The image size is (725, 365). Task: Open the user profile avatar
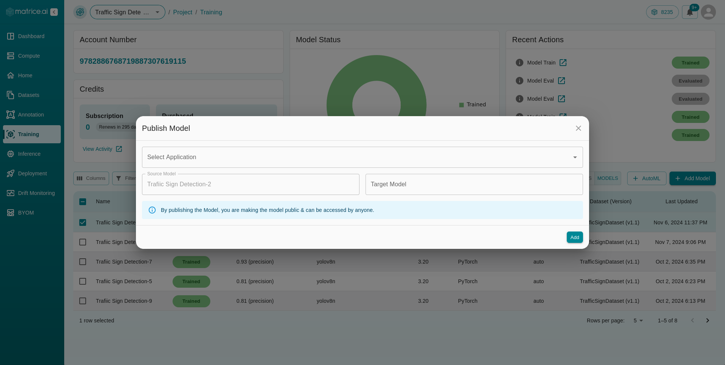[x=708, y=12]
